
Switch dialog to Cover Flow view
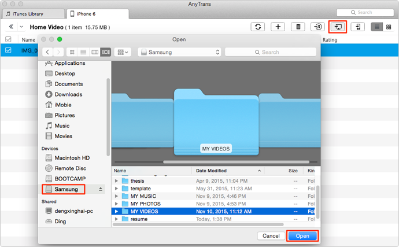(106, 52)
